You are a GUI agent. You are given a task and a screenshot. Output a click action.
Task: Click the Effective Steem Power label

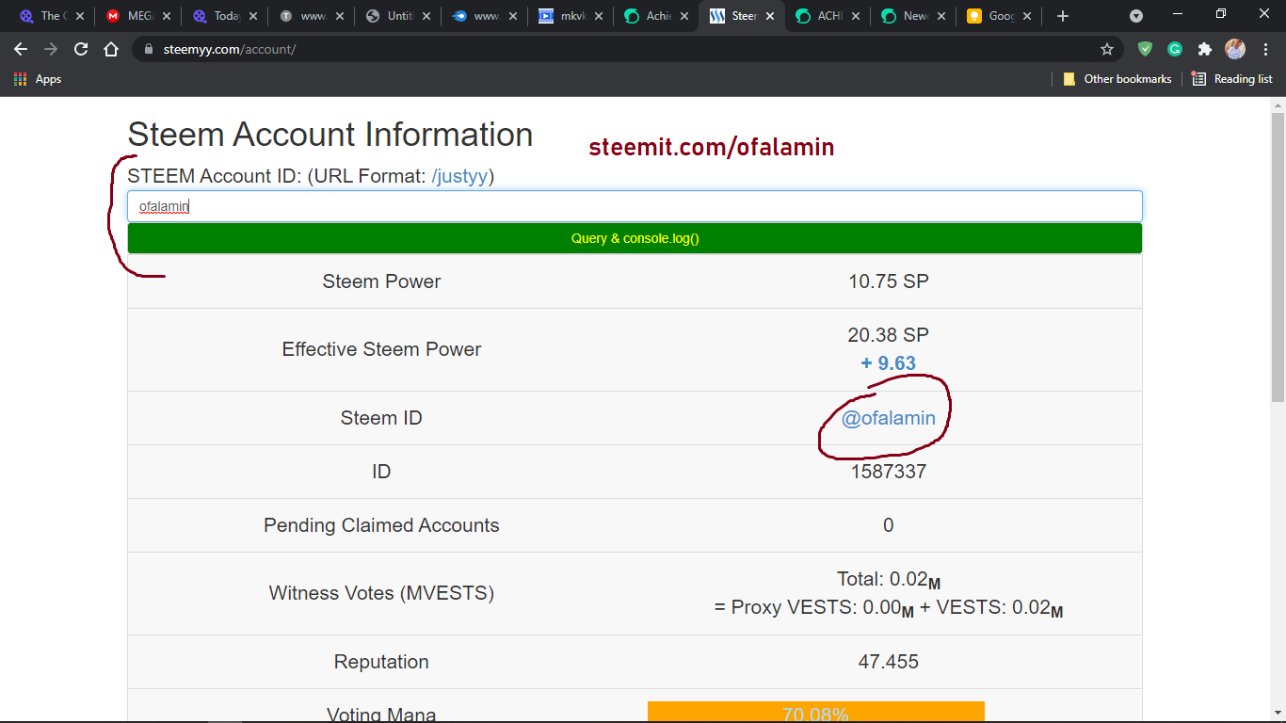381,349
